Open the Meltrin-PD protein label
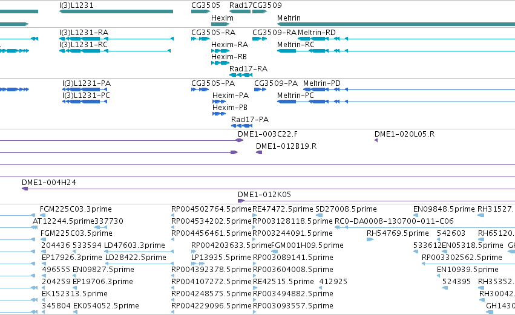This screenshot has width=515, height=315. pos(322,83)
